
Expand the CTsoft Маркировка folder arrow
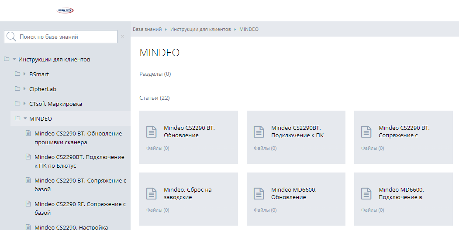(24, 103)
